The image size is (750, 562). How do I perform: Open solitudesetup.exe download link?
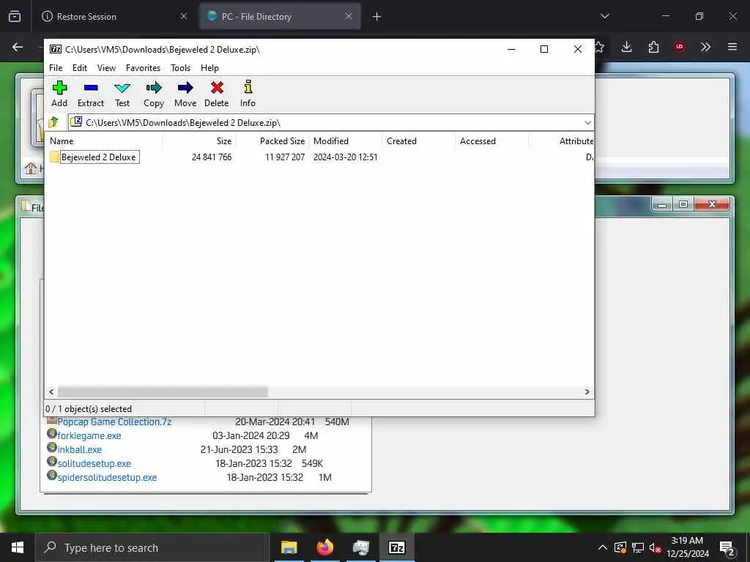(94, 463)
